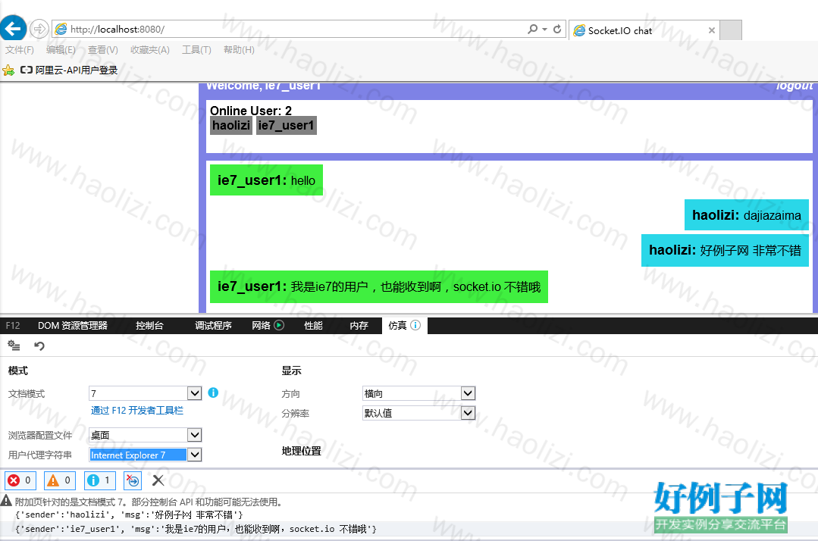
Task: Click the haolizi online user tag
Action: pos(231,125)
